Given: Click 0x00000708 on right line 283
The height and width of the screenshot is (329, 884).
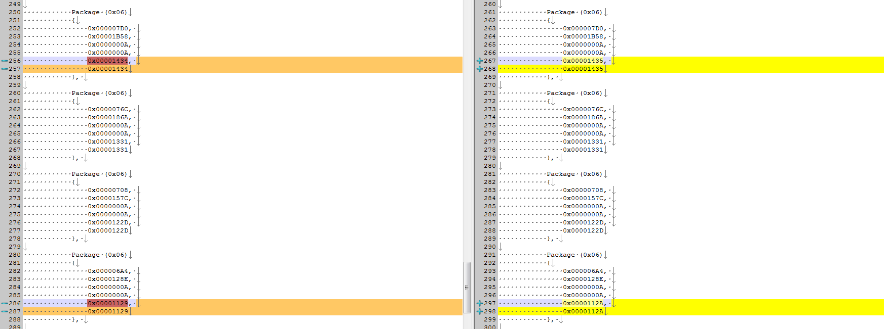Looking at the screenshot, I should tap(583, 190).
